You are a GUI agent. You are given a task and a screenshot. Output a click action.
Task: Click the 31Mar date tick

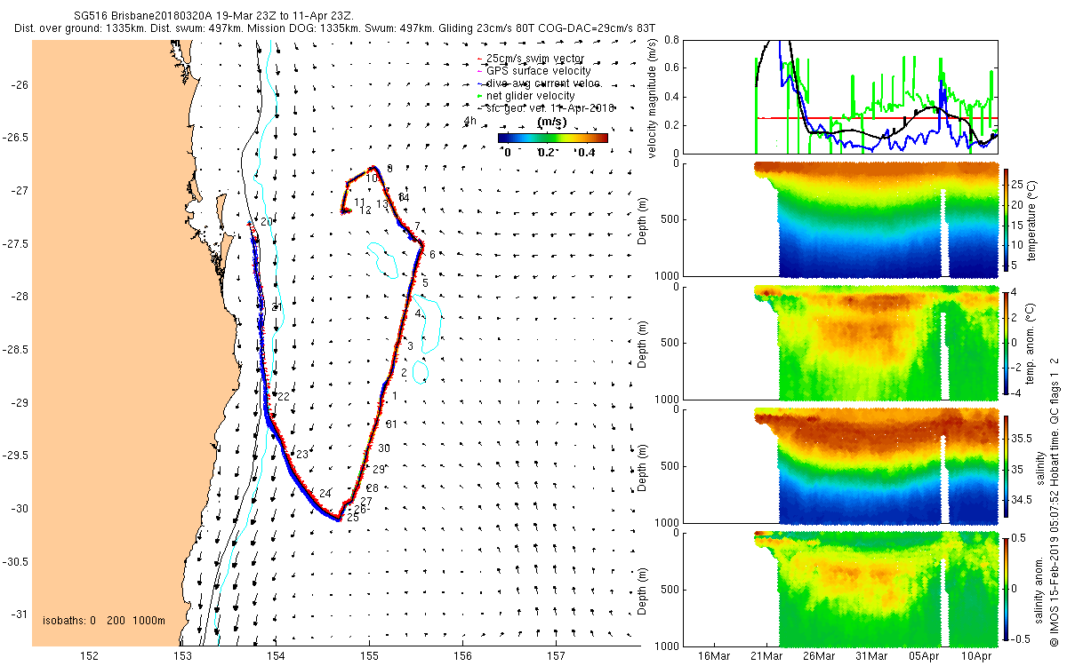871,655
